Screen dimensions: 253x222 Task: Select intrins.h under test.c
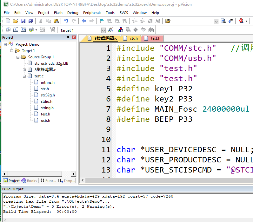[48, 82]
